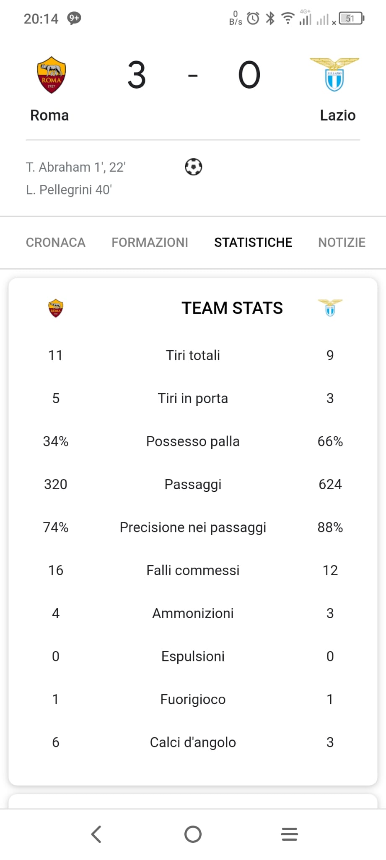
Task: Tap the Roma team name
Action: [49, 115]
